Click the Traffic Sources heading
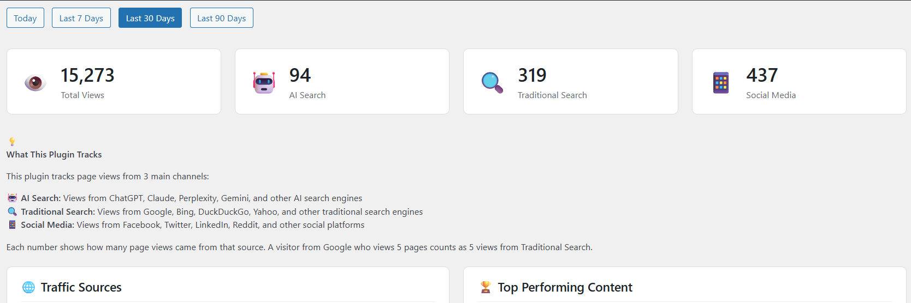Screen dimensions: 911x303 tap(81, 287)
